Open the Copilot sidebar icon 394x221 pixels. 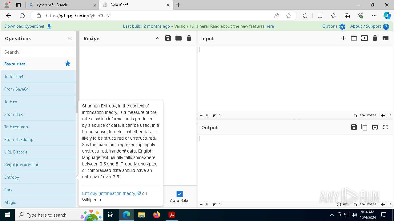coord(387,16)
